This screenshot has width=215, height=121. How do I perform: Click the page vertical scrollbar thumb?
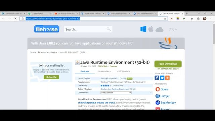(214, 34)
